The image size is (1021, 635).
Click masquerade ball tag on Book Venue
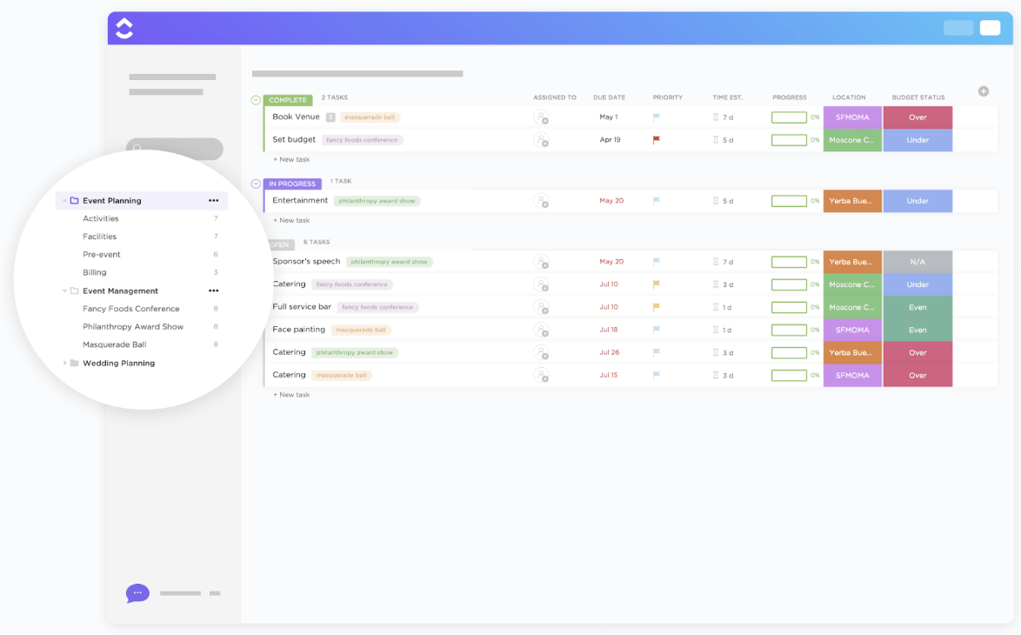(x=370, y=117)
